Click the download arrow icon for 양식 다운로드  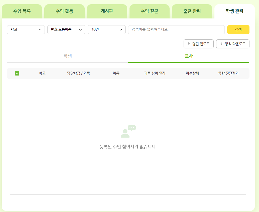(x=221, y=44)
